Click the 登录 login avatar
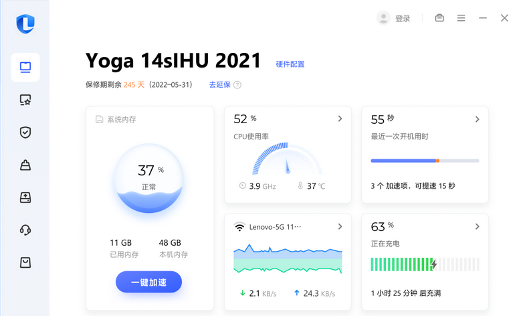Image resolution: width=521 pixels, height=316 pixels. point(383,18)
